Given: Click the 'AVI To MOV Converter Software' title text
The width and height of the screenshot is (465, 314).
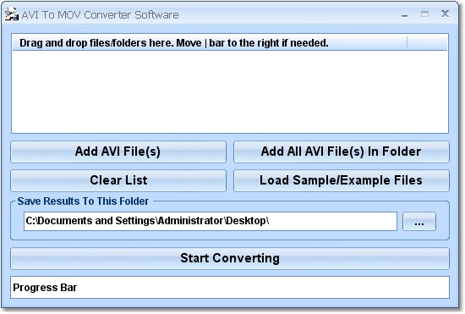Looking at the screenshot, I should [101, 15].
